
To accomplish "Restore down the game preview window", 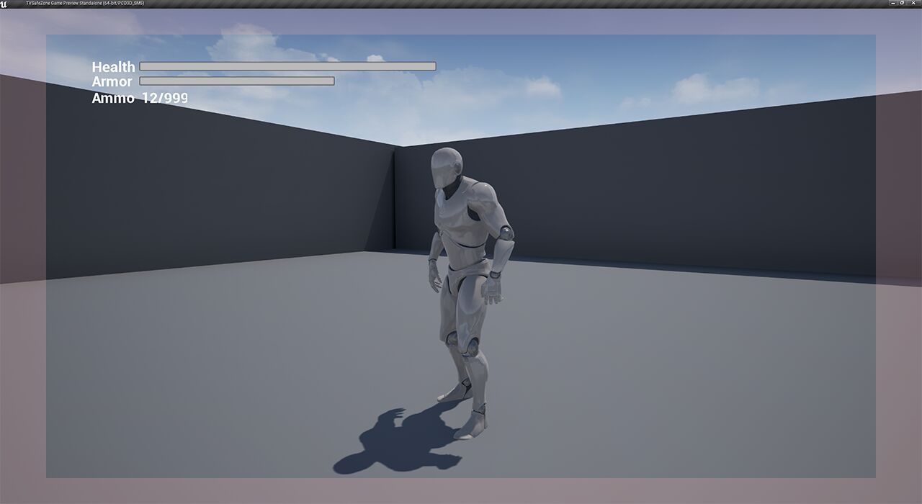I will pos(902,3).
